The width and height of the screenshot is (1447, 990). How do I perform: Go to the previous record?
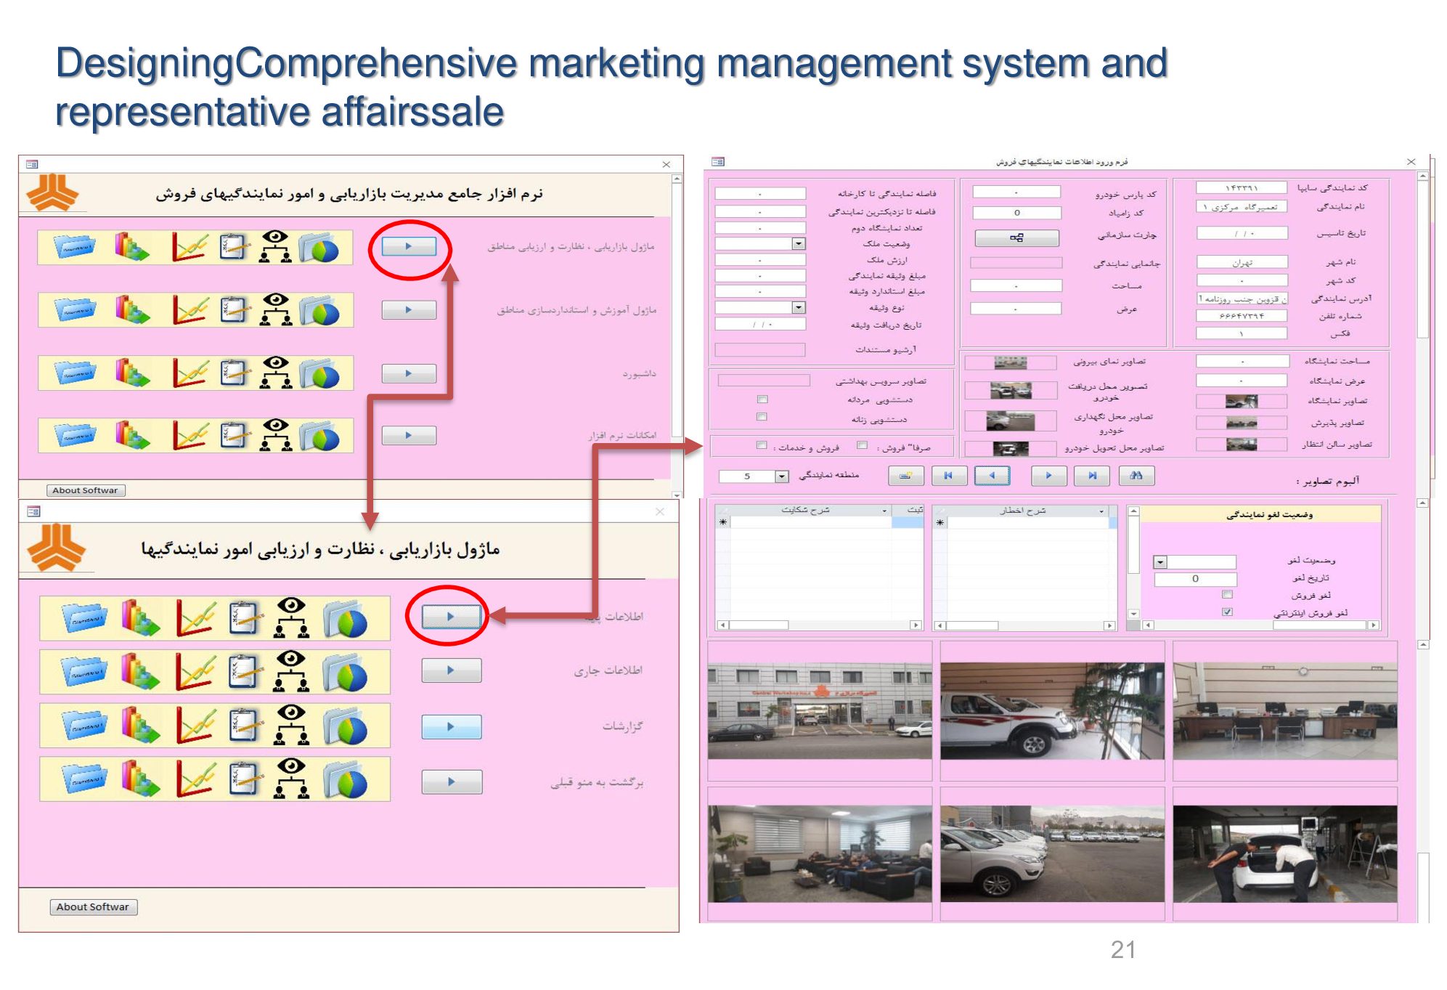992,476
